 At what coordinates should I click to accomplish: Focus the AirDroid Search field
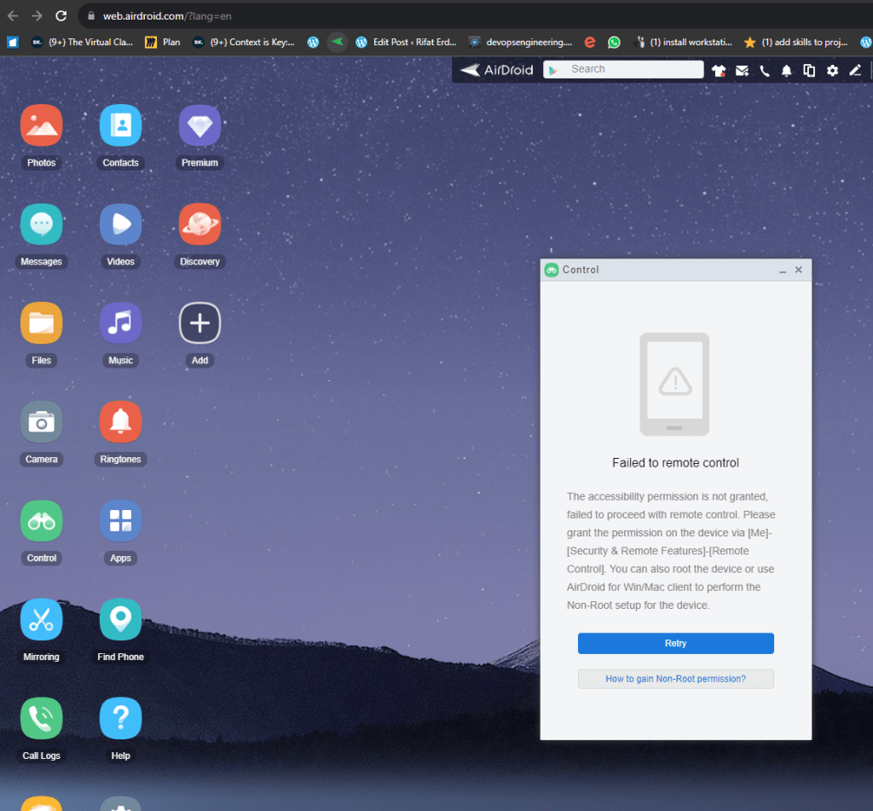(x=623, y=69)
